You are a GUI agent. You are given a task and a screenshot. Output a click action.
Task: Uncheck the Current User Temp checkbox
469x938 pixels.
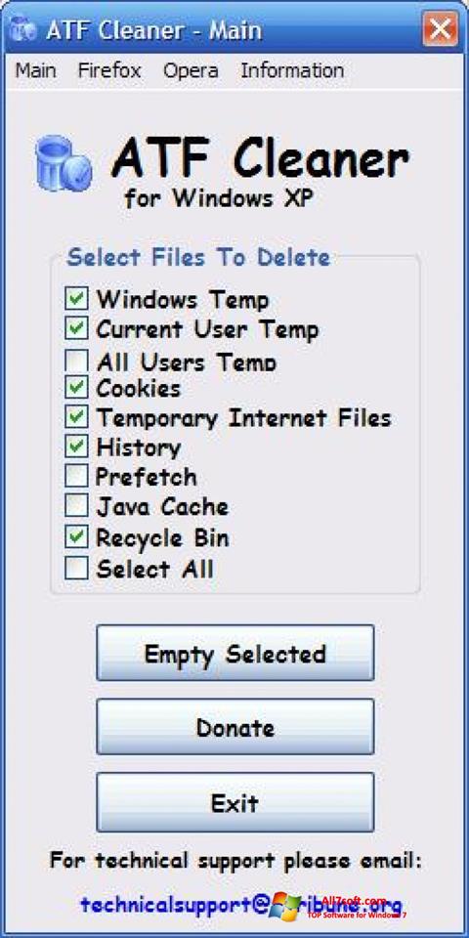(76, 328)
